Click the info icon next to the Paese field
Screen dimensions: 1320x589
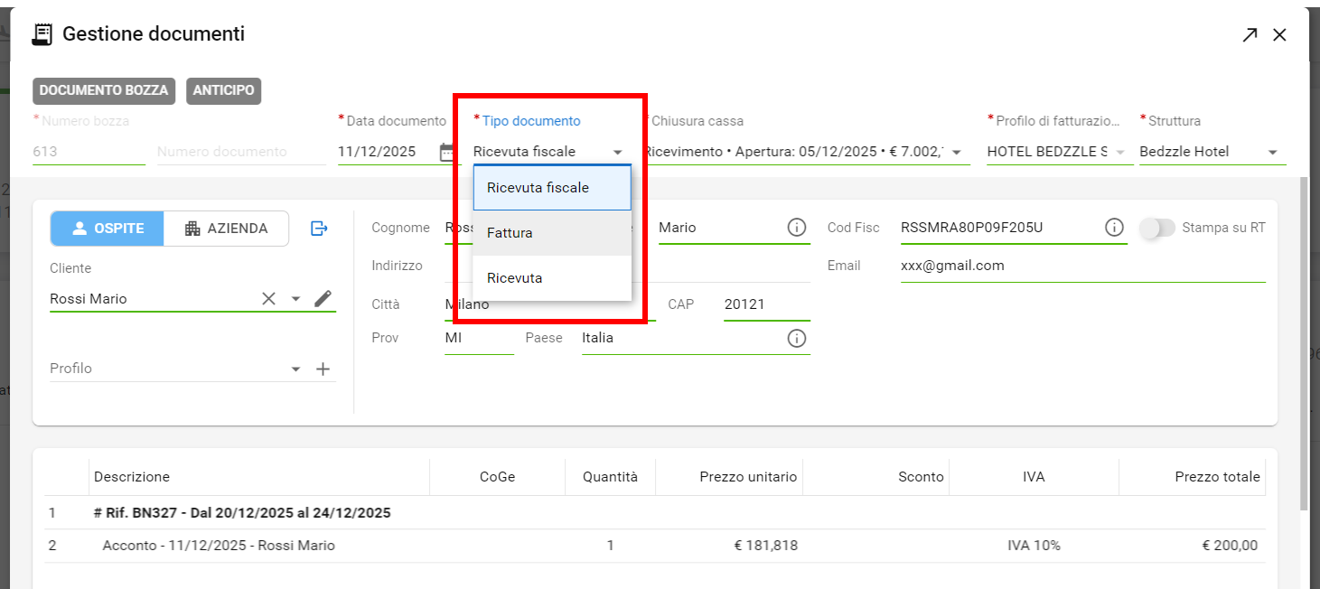796,338
